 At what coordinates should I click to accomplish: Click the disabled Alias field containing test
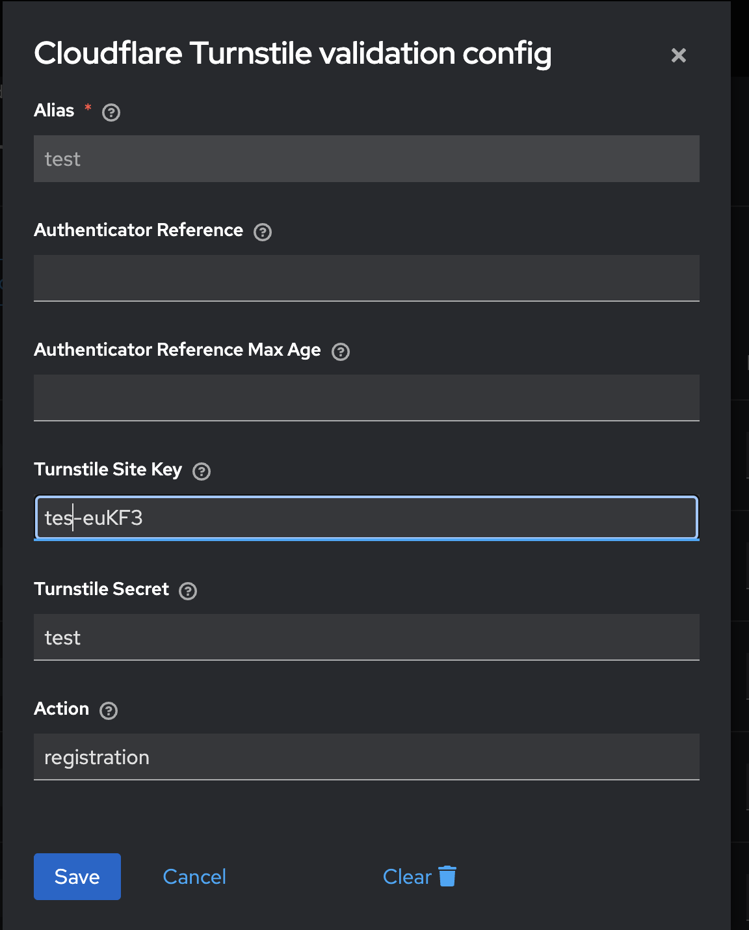pyautogui.click(x=367, y=159)
